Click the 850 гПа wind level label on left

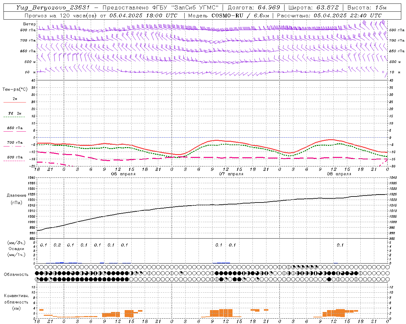(28, 51)
